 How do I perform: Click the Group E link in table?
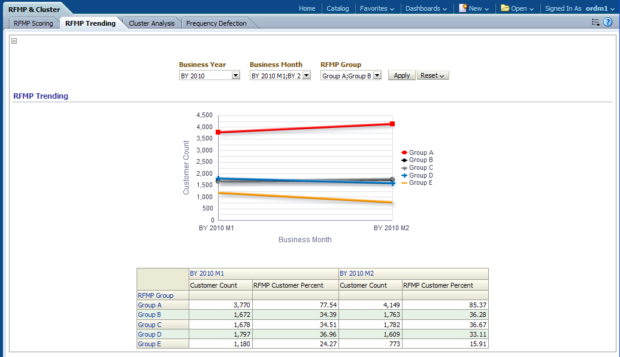click(149, 344)
